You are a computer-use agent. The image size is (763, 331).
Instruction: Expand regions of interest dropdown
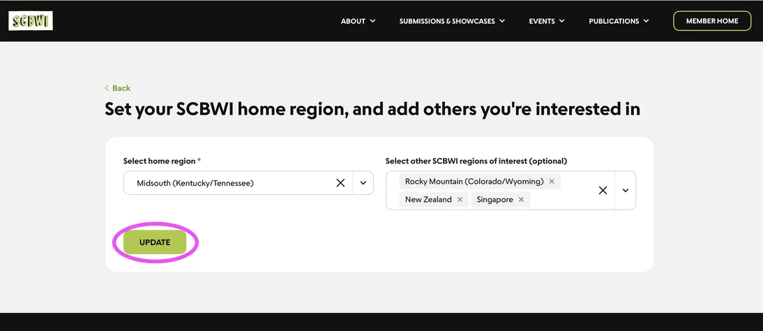[x=626, y=191]
